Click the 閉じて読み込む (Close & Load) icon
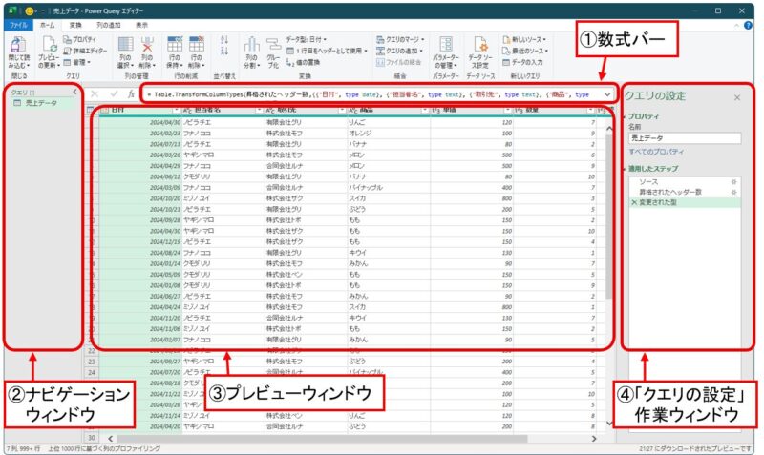The height and width of the screenshot is (455, 764). point(18,45)
